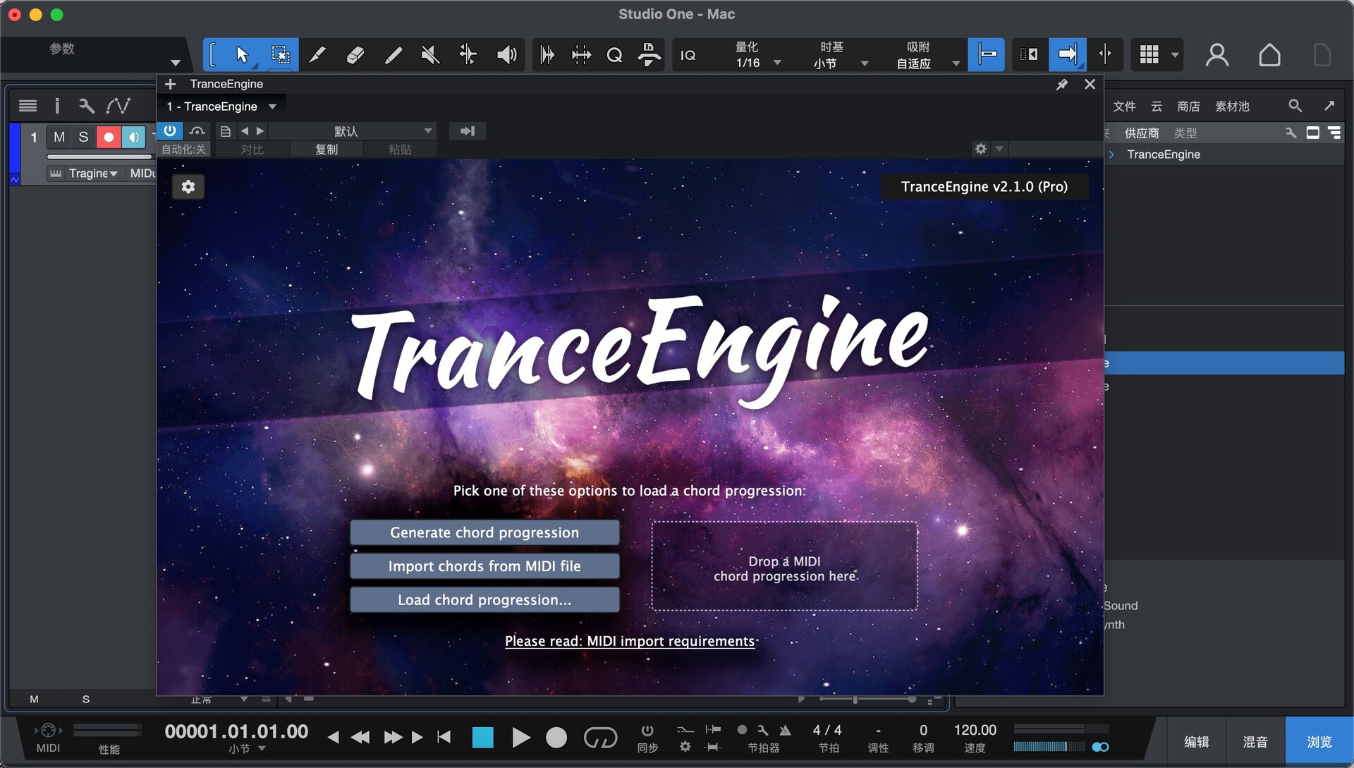The width and height of the screenshot is (1354, 768).
Task: Click the plugin preset file icon
Action: [x=225, y=131]
